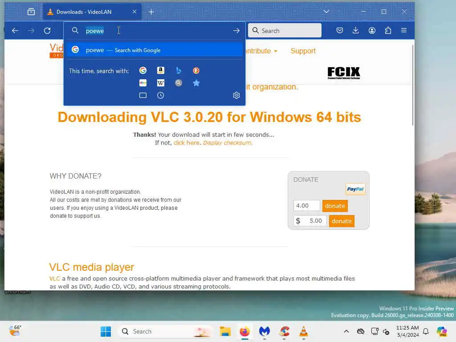Click the go arrow in the address bar
The image size is (456, 342).
coord(236,31)
